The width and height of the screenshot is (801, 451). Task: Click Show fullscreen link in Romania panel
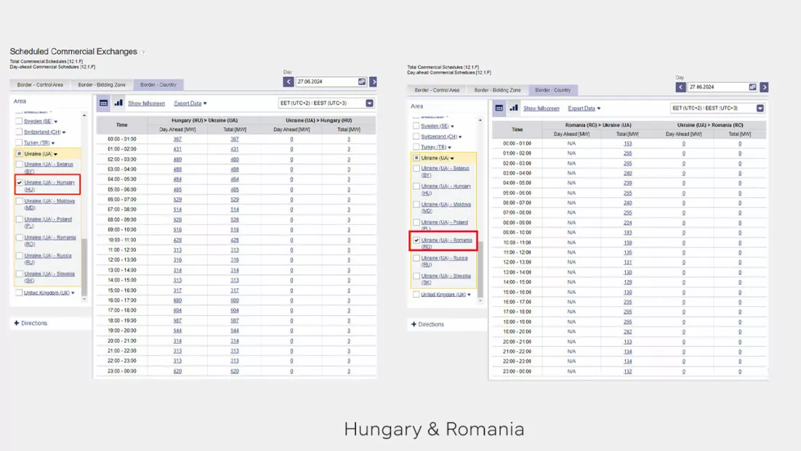point(541,108)
